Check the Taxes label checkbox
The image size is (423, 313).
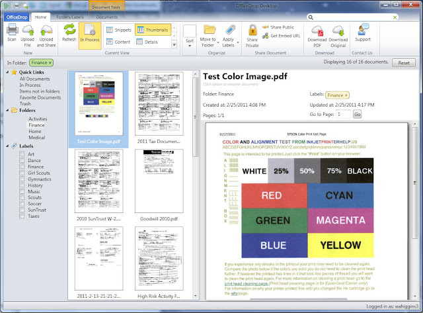[22, 216]
